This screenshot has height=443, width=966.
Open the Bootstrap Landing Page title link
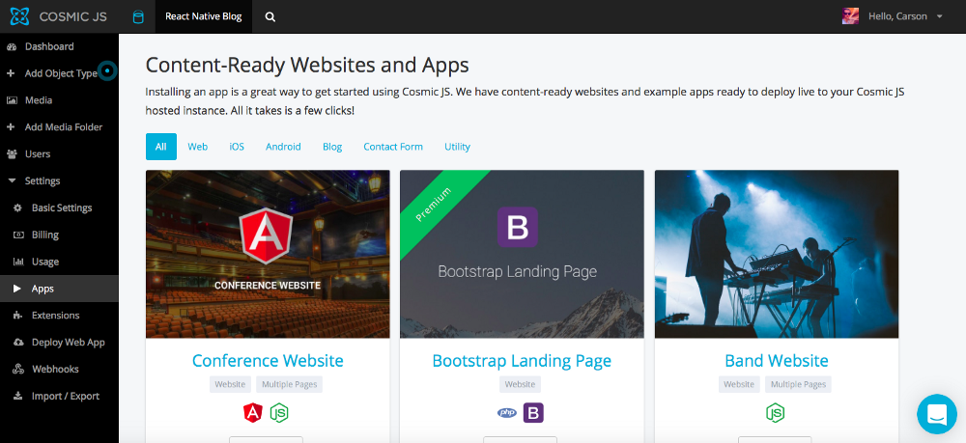click(x=522, y=360)
